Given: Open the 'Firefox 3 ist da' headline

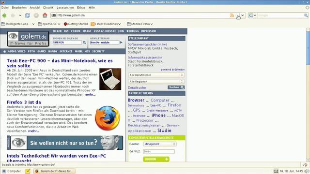Looking at the screenshot, I should click(24, 102).
